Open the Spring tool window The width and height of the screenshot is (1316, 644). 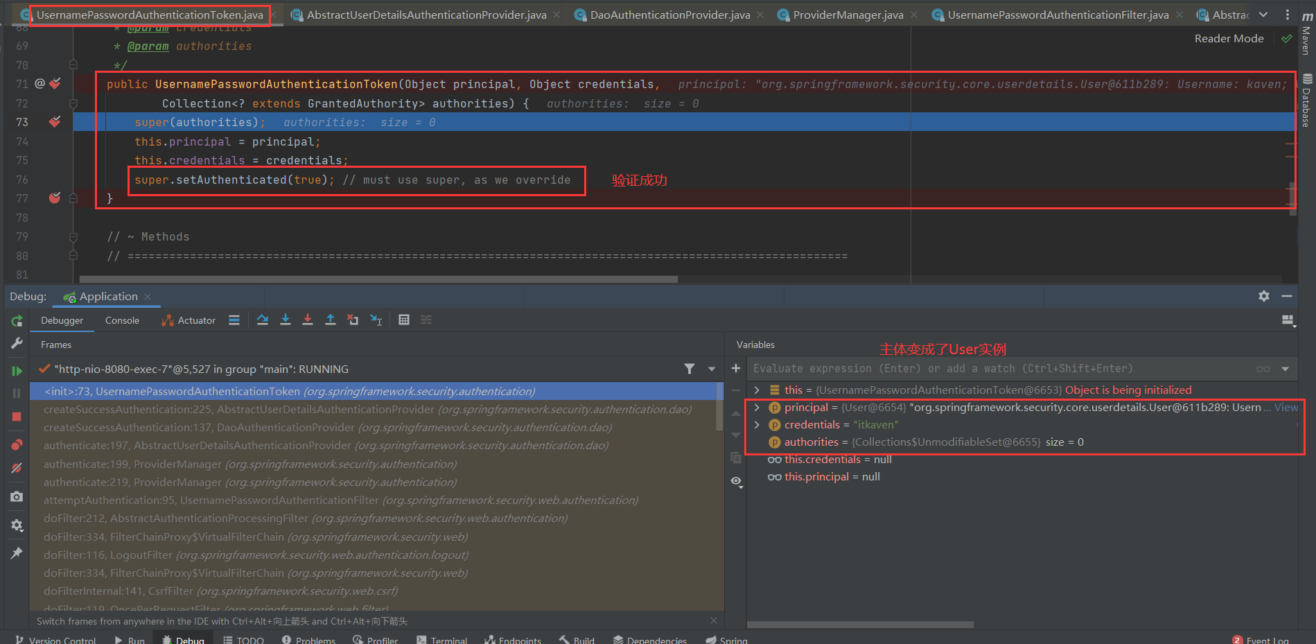click(726, 640)
